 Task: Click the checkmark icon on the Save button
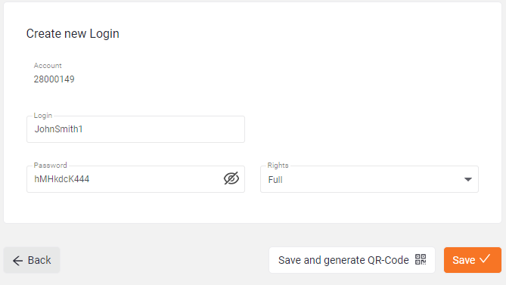click(x=485, y=259)
